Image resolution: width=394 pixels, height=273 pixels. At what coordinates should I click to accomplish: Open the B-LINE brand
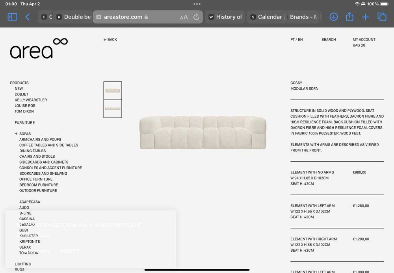click(x=25, y=213)
